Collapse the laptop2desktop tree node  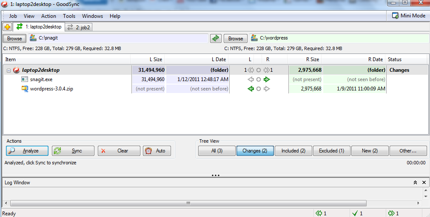coord(9,70)
